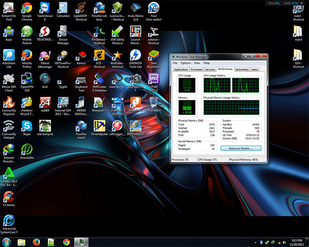Open Chrome from the taskbar
Screen dimensions: 309x247
coord(66,242)
